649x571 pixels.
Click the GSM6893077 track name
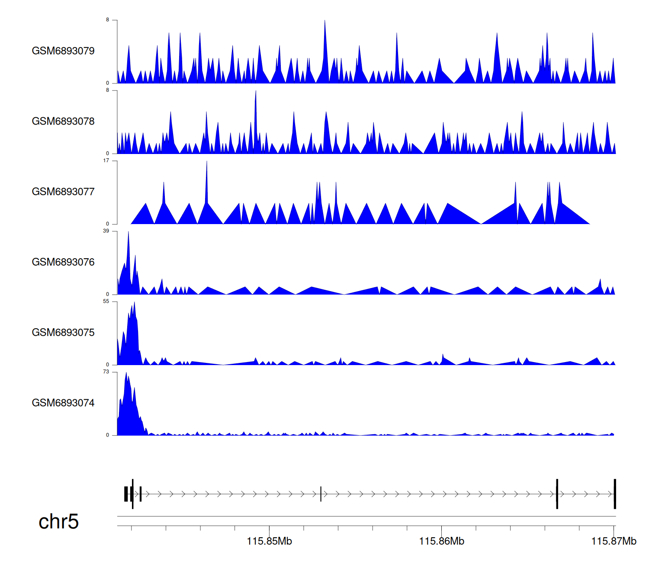pos(63,192)
